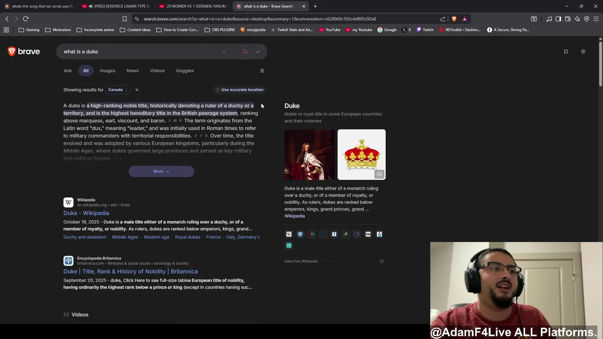Open the YouTube bookmark
The image size is (603, 339).
pos(330,30)
